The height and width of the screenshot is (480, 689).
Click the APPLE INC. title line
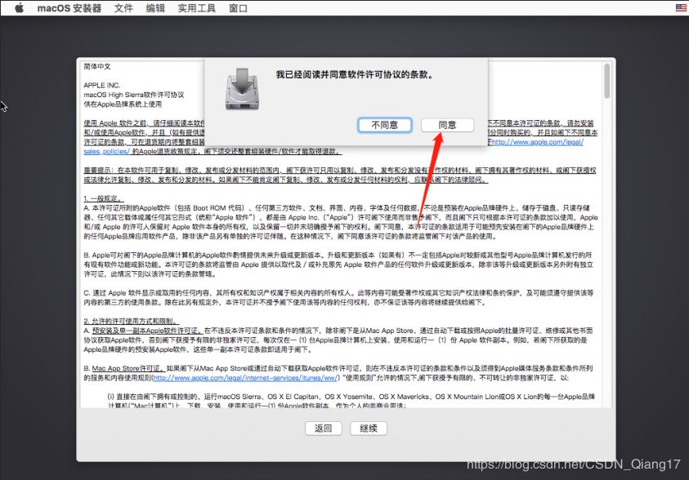click(101, 85)
